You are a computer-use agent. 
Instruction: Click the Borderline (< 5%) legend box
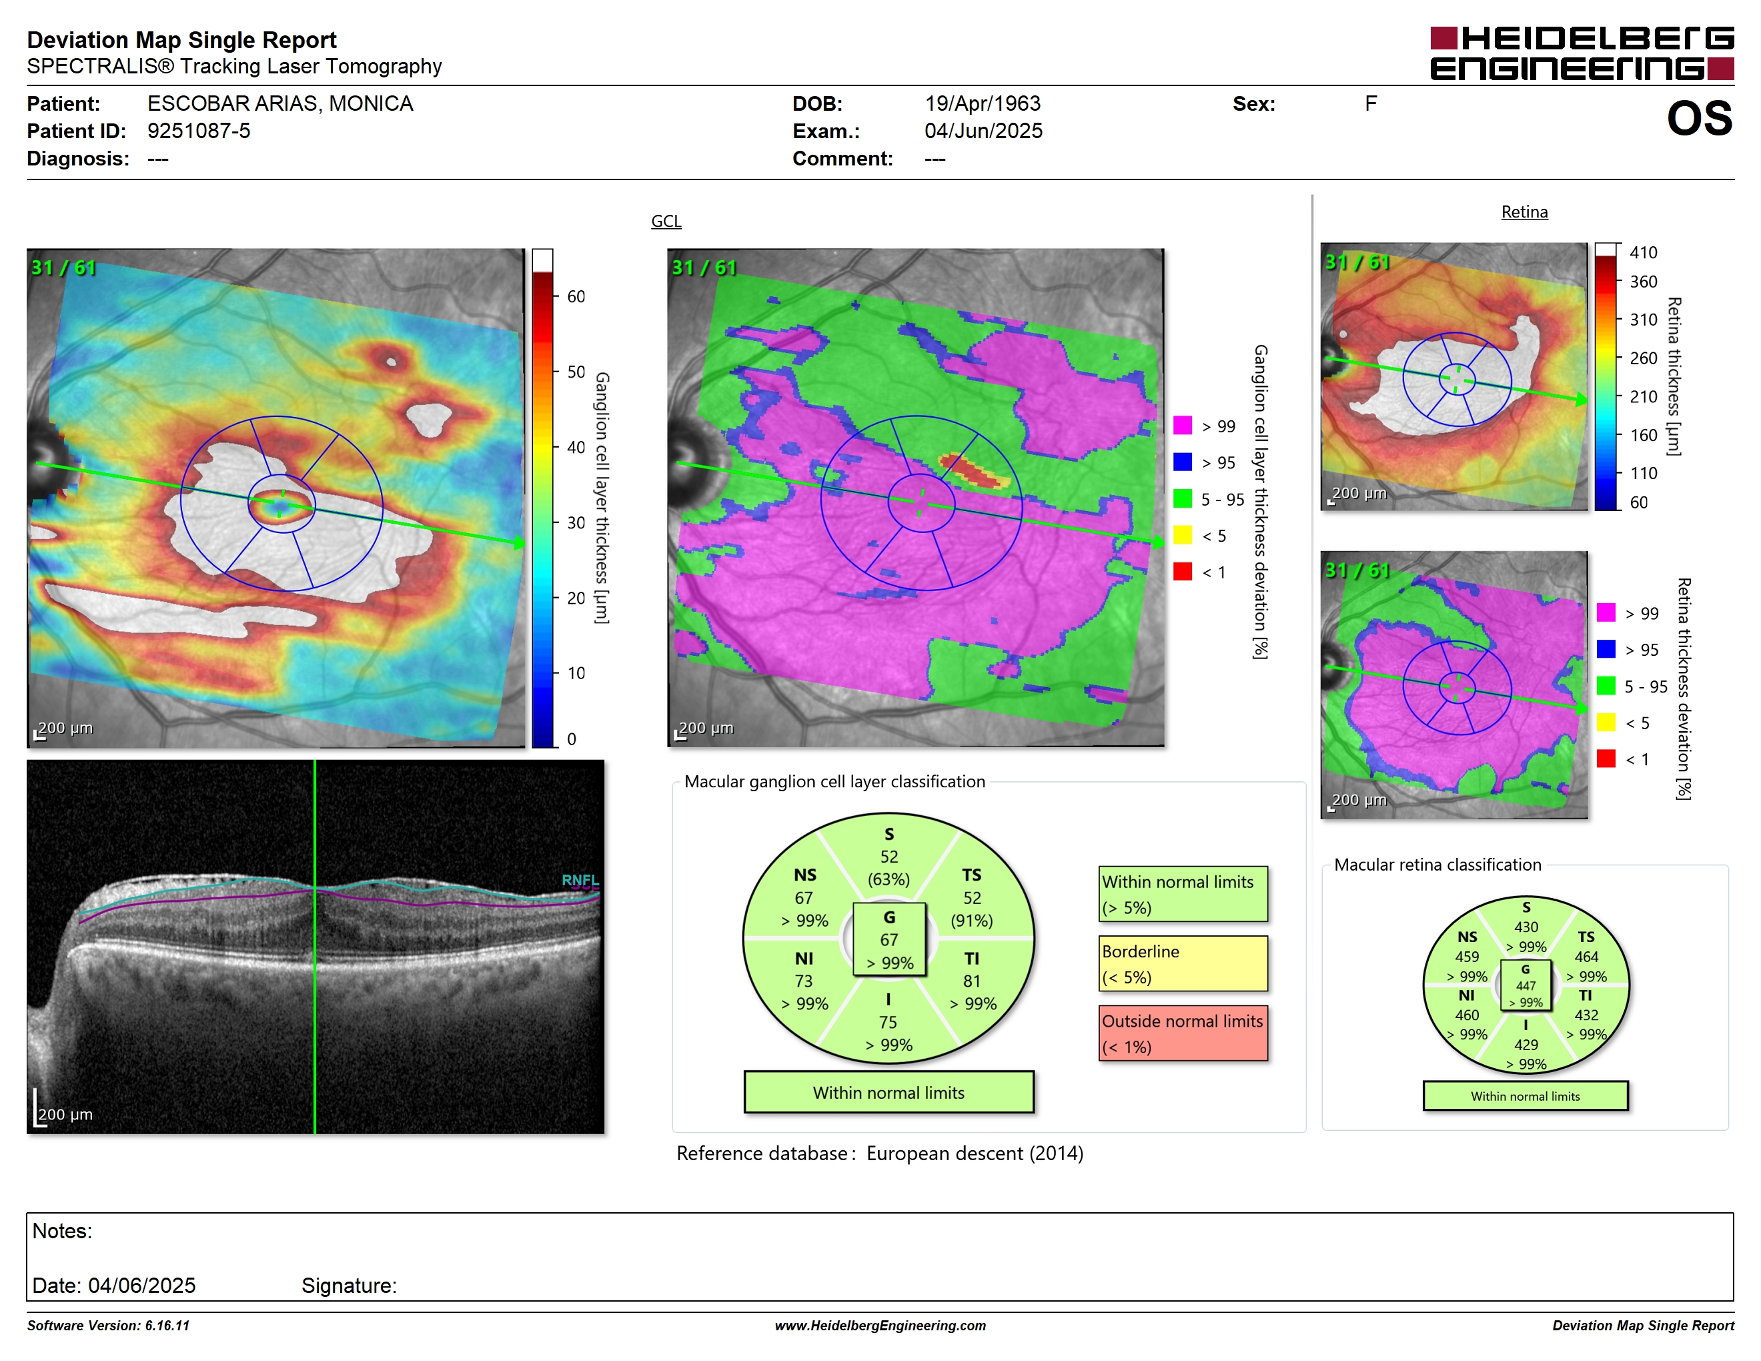1183,963
